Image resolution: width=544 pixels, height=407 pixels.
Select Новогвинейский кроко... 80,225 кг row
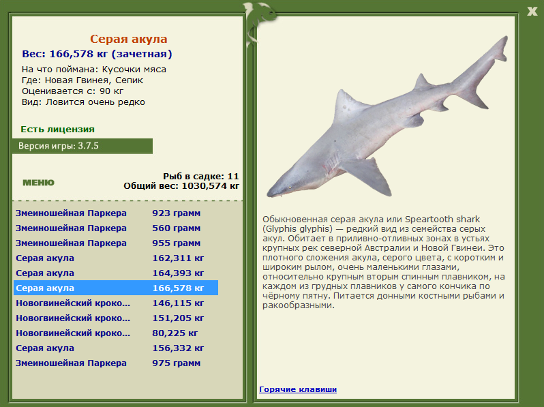click(x=116, y=333)
